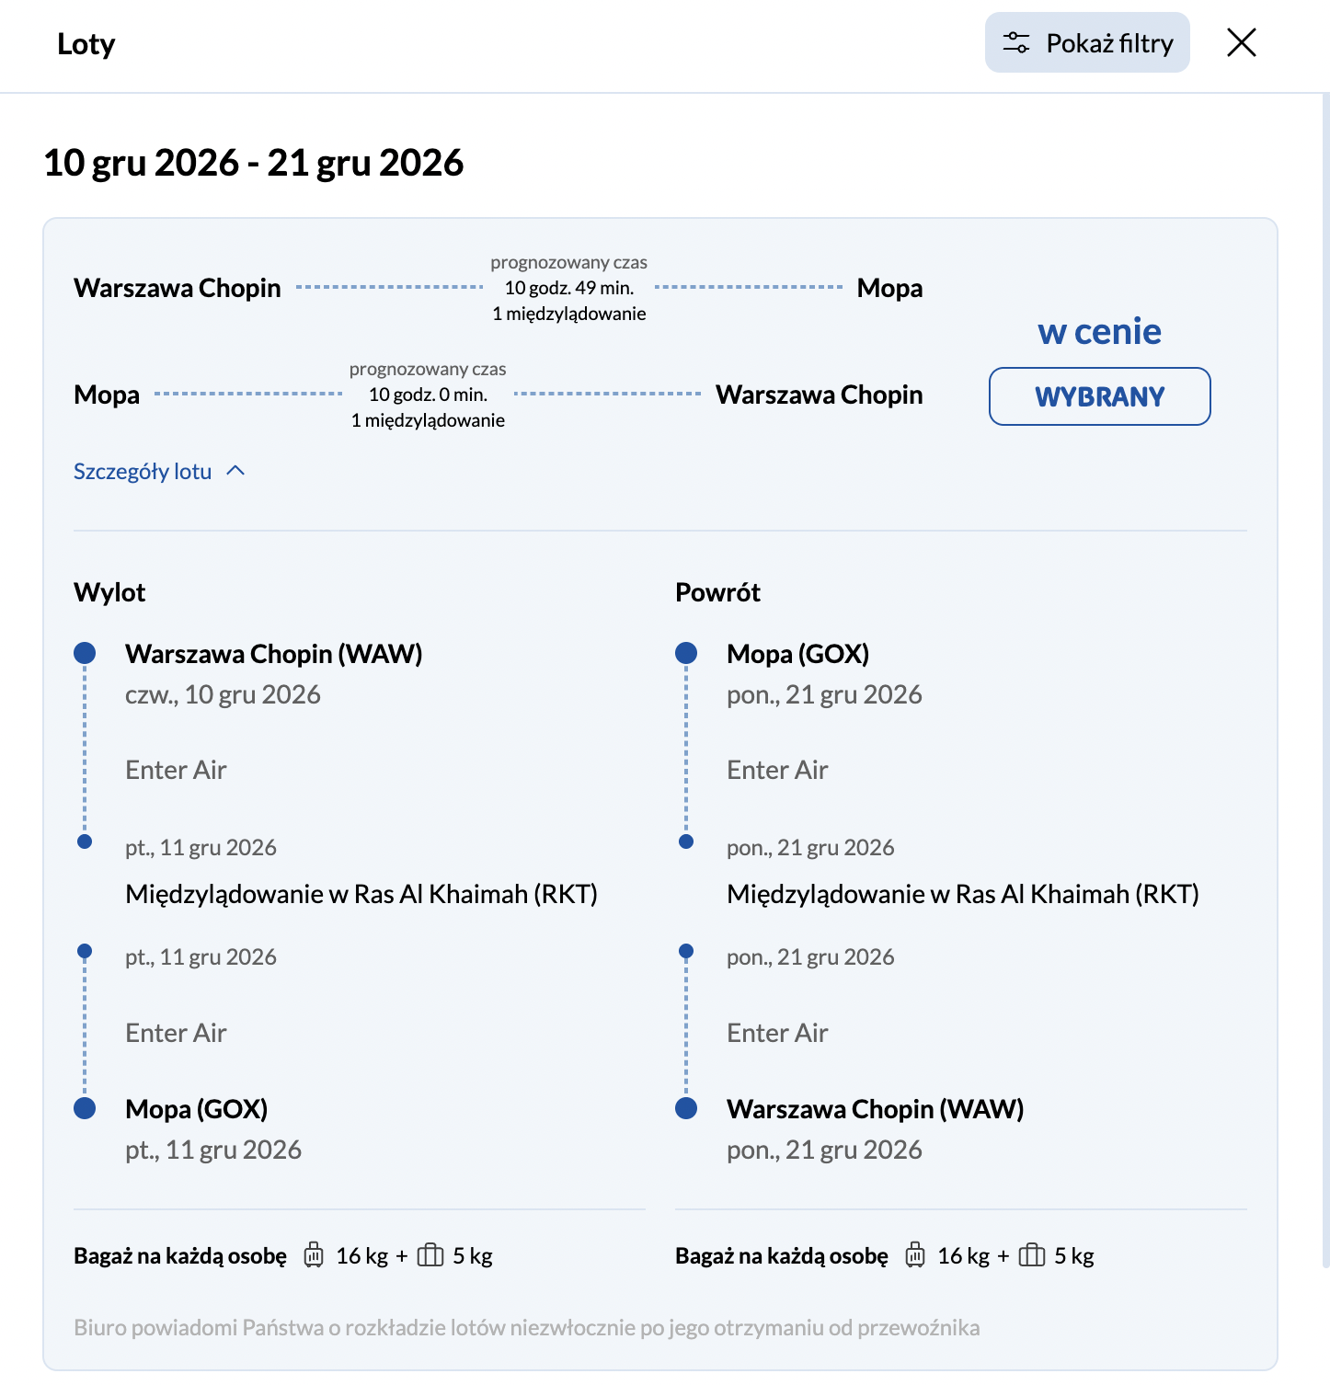Click the vertical scrollbar on right edge
The width and height of the screenshot is (1330, 1385).
click(x=1325, y=681)
